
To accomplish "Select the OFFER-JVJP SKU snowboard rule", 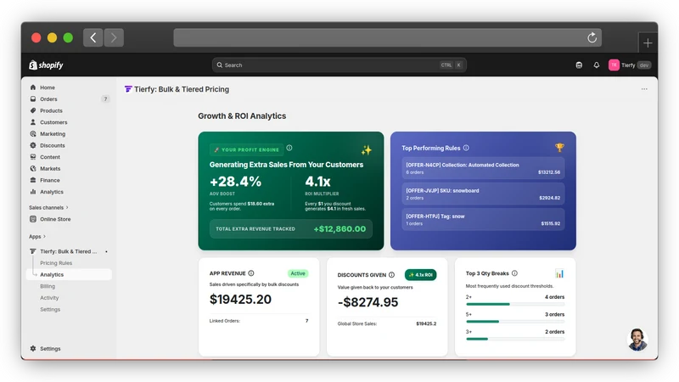I will tap(483, 194).
